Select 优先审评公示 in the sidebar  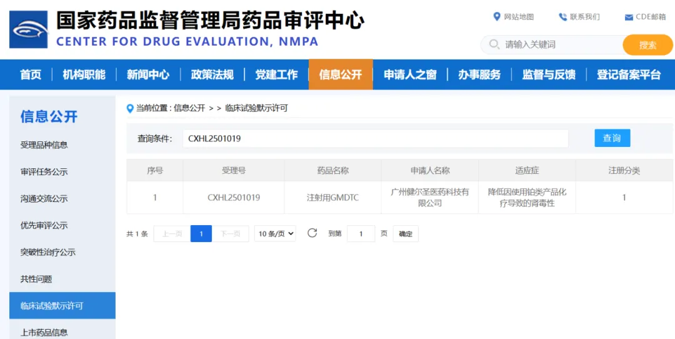(x=44, y=225)
